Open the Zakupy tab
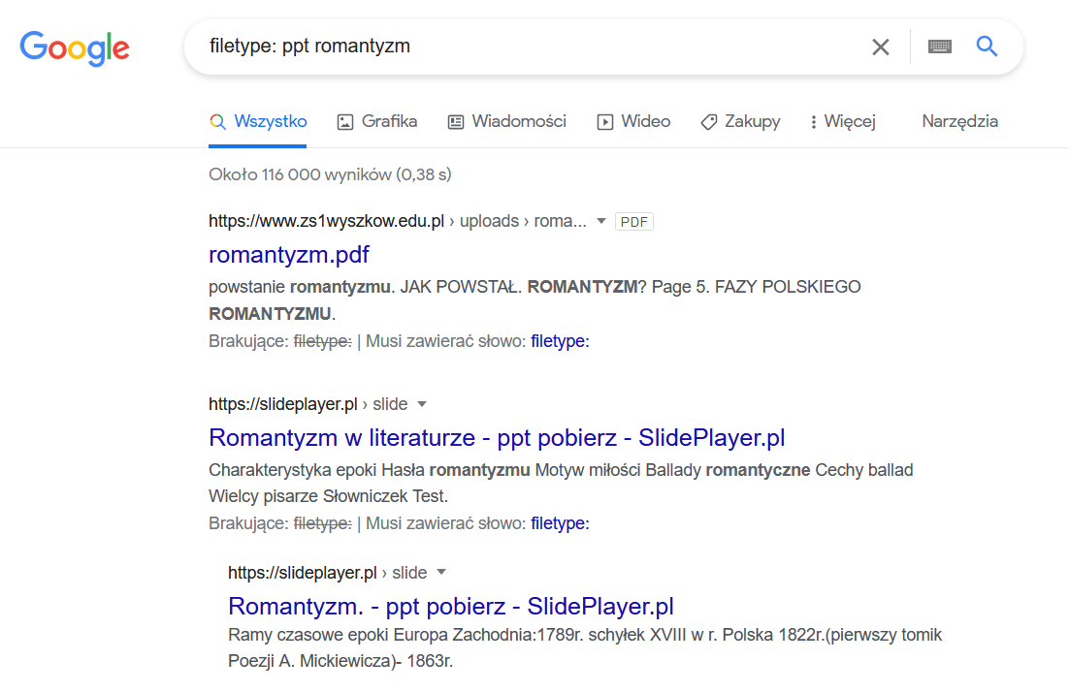Image resolution: width=1069 pixels, height=692 pixels. pos(740,122)
